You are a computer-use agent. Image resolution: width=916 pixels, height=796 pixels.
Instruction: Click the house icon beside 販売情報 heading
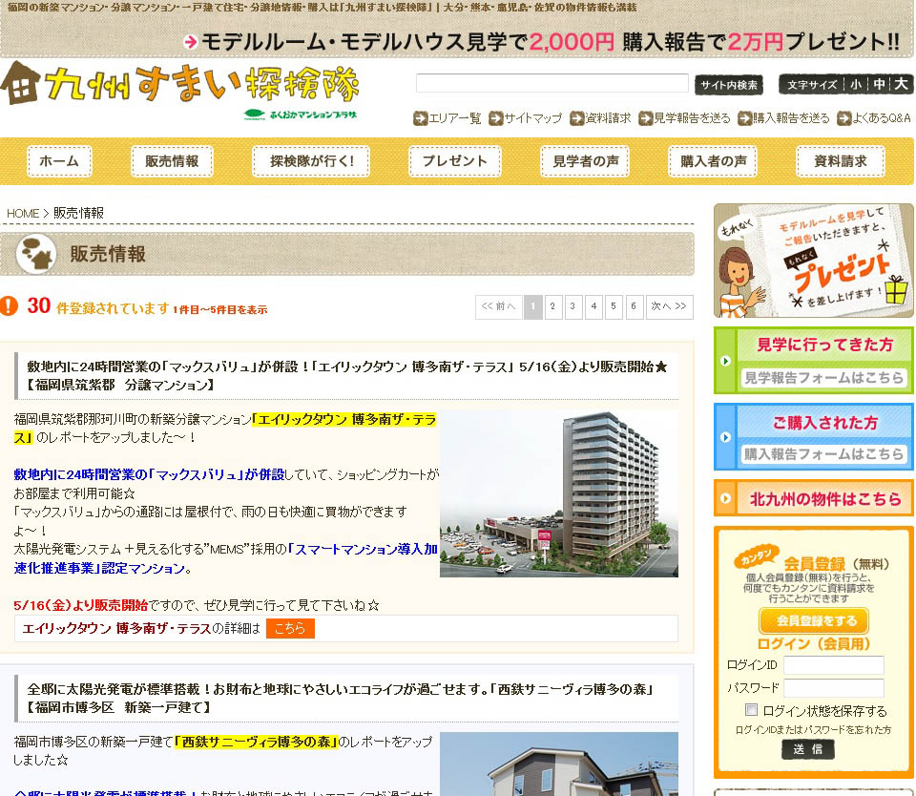click(36, 254)
